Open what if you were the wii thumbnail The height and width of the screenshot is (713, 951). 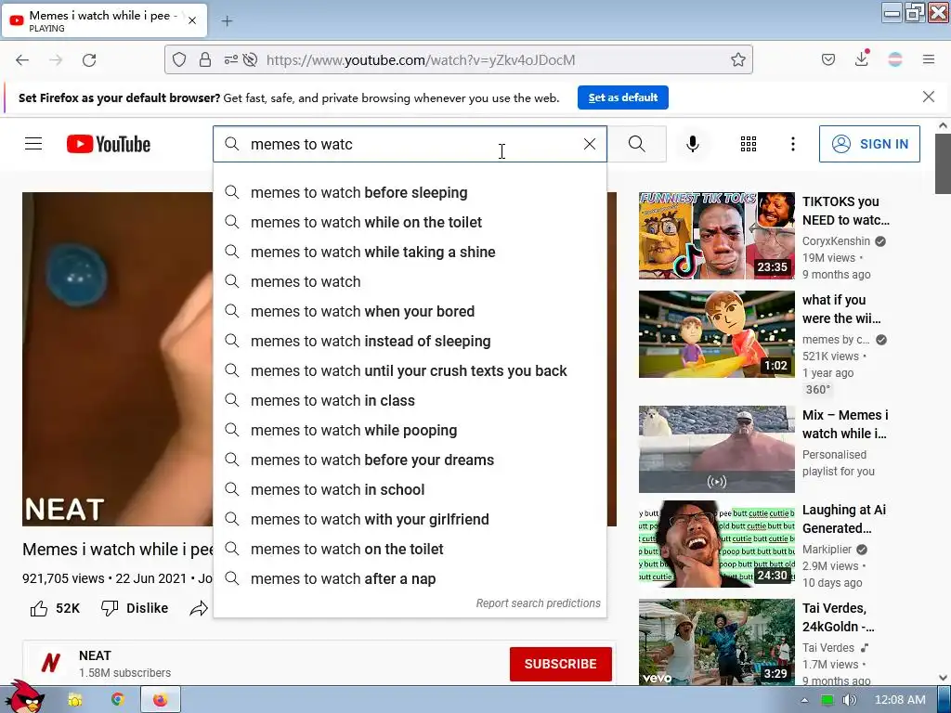pyautogui.click(x=716, y=334)
